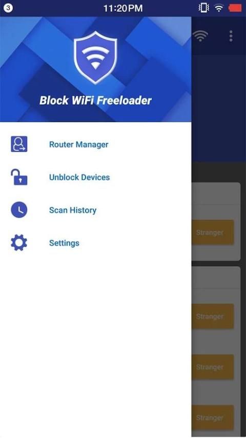The height and width of the screenshot is (438, 246).
Task: Tap the vibrate mode icon in status bar
Action: point(203,8)
